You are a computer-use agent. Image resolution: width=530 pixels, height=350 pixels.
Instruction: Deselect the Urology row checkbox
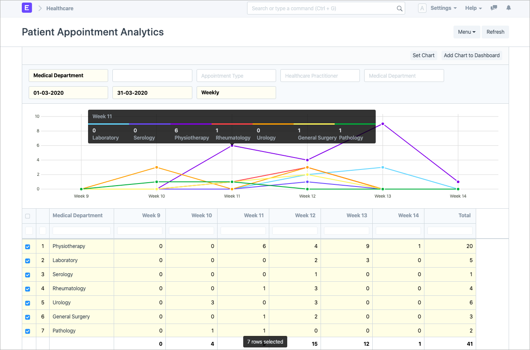(28, 303)
